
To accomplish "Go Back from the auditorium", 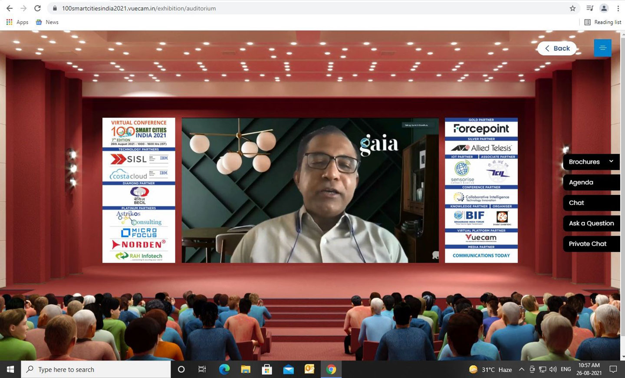I will pos(557,48).
